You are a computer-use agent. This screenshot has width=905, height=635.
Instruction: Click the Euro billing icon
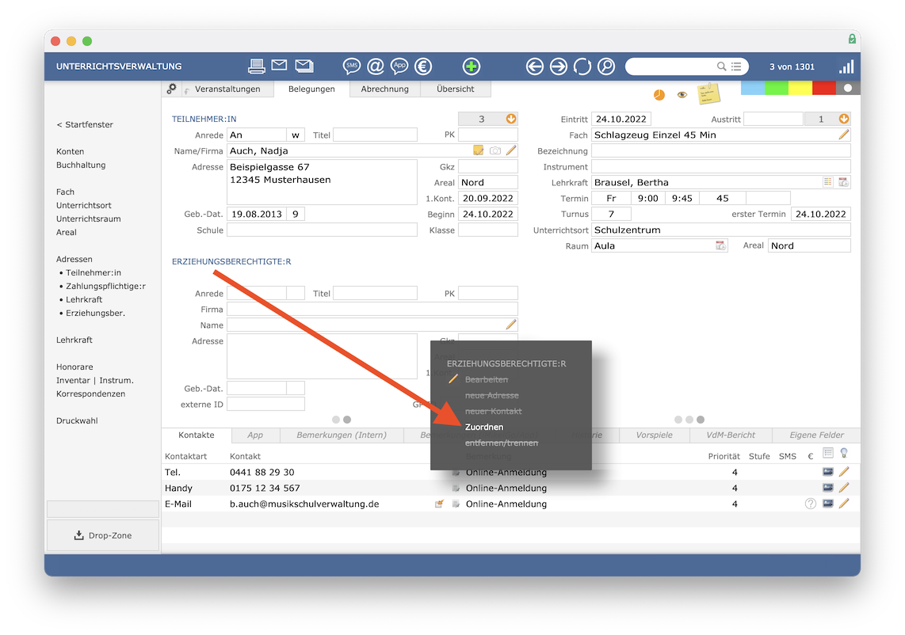tap(423, 67)
